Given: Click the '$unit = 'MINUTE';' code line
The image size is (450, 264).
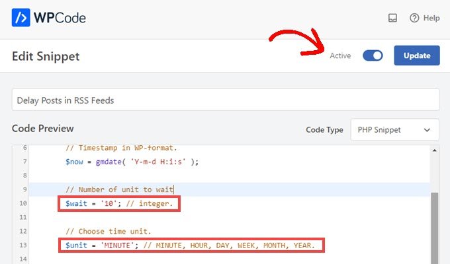Looking at the screenshot, I should 190,246.
